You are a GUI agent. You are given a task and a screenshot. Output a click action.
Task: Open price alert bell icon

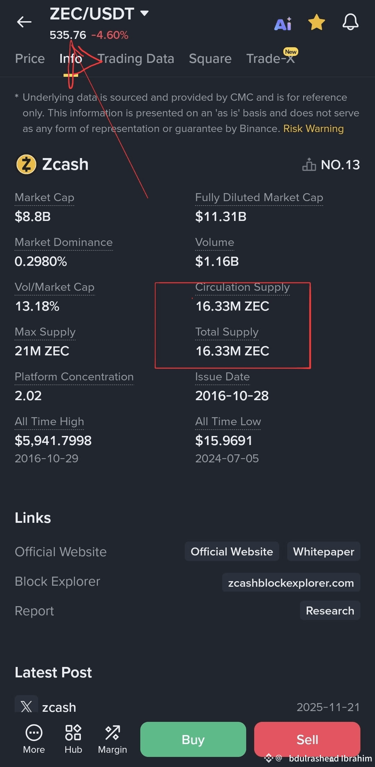[350, 22]
